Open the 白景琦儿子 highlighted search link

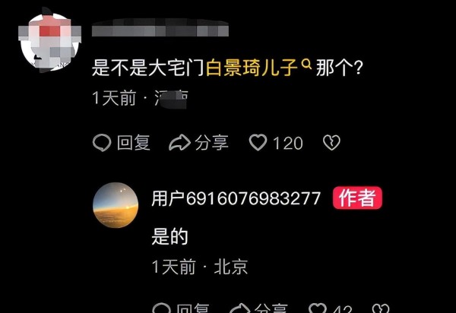(x=252, y=68)
